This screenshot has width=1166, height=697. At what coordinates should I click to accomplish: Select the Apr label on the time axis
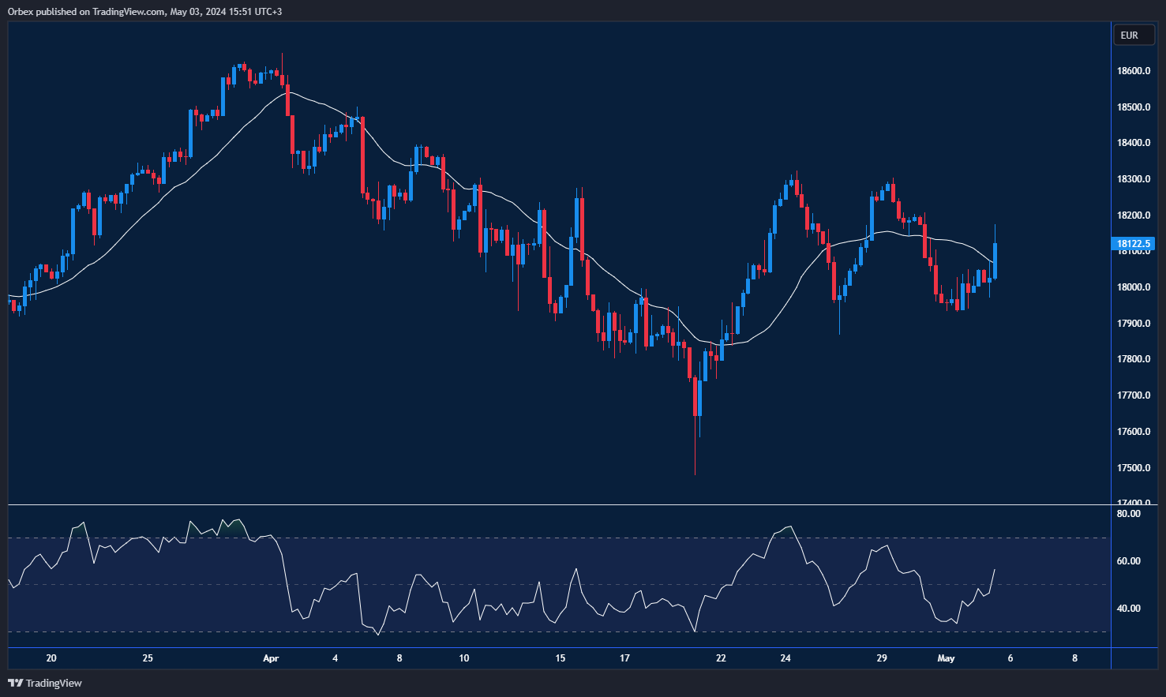[x=272, y=658]
